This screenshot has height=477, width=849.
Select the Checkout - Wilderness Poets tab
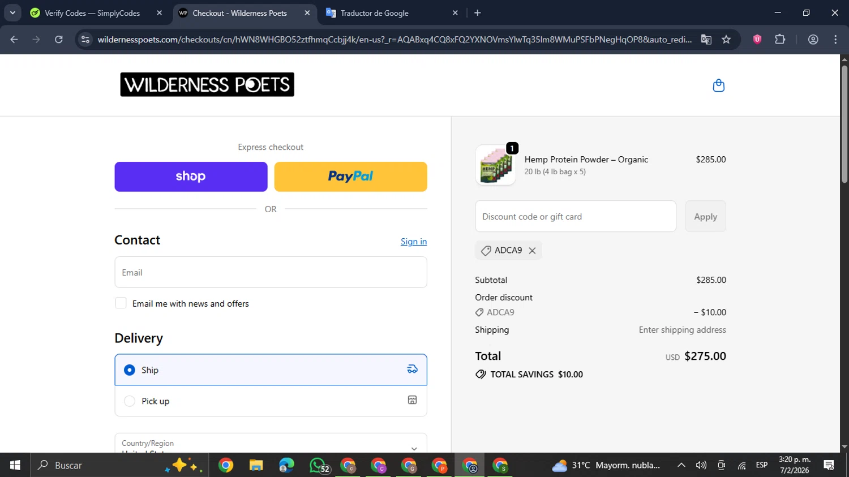pyautogui.click(x=239, y=13)
